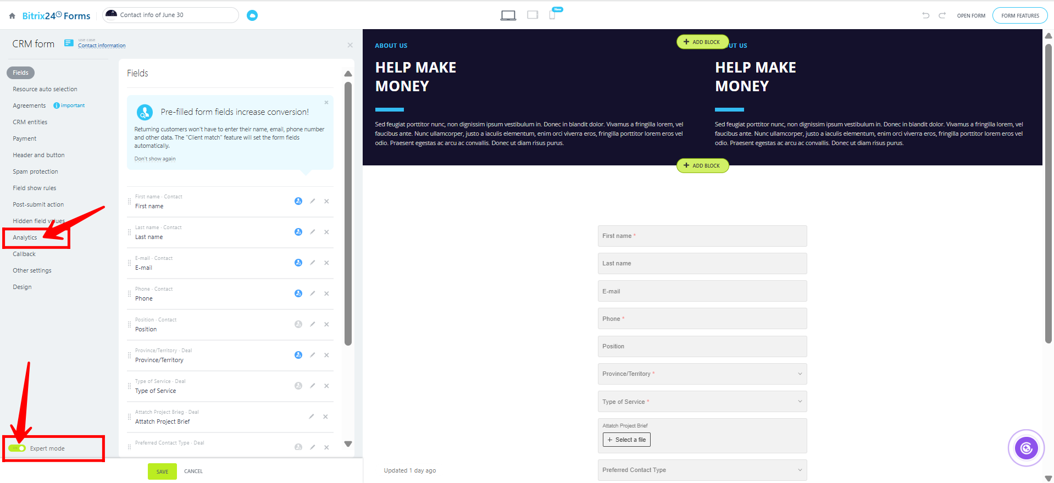The width and height of the screenshot is (1054, 483).
Task: Open the purple assistant widget icon
Action: pyautogui.click(x=1026, y=448)
